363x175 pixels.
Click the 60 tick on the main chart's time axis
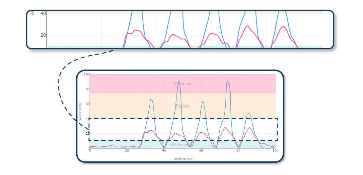click(x=201, y=151)
